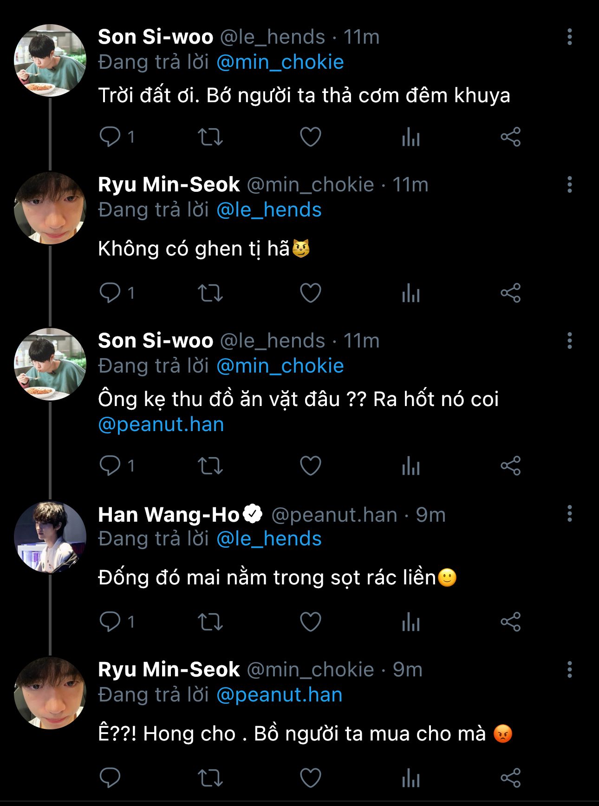The height and width of the screenshot is (806, 599).
Task: Retweet Son Si-woo's first reply
Action: [210, 137]
